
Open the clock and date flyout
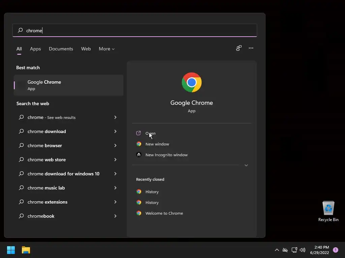click(319, 250)
